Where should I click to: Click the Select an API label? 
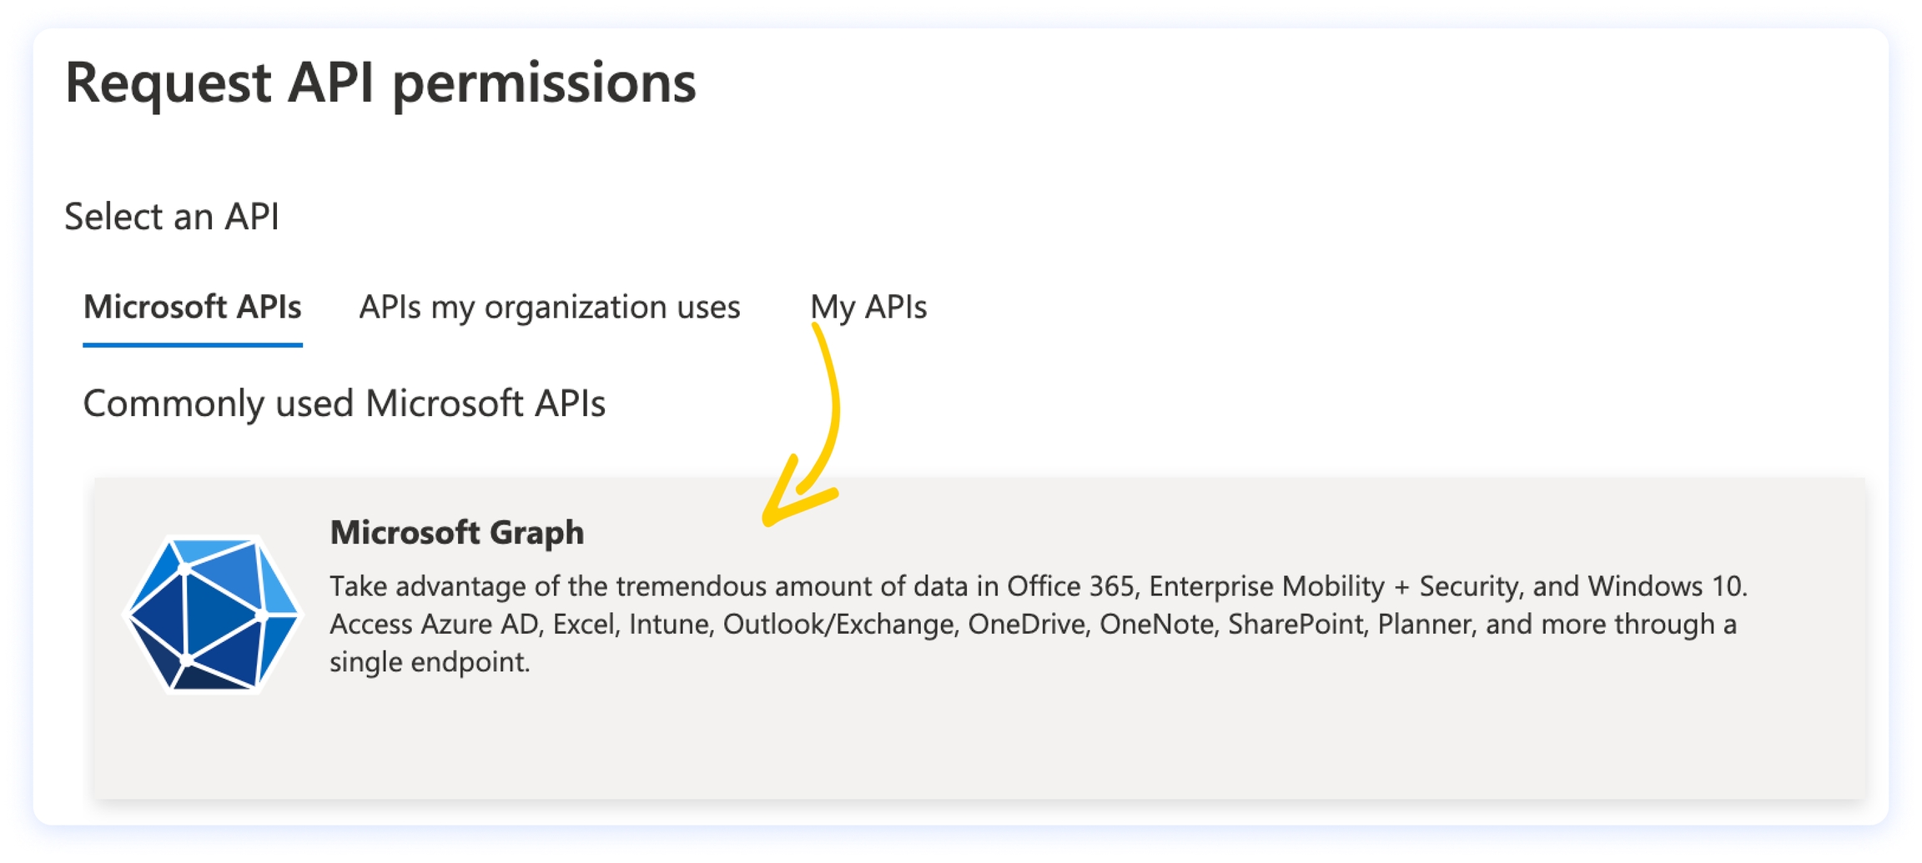(x=172, y=217)
